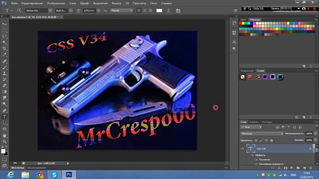Open the font family dropdown
The height and width of the screenshot is (179, 319).
click(x=50, y=10)
